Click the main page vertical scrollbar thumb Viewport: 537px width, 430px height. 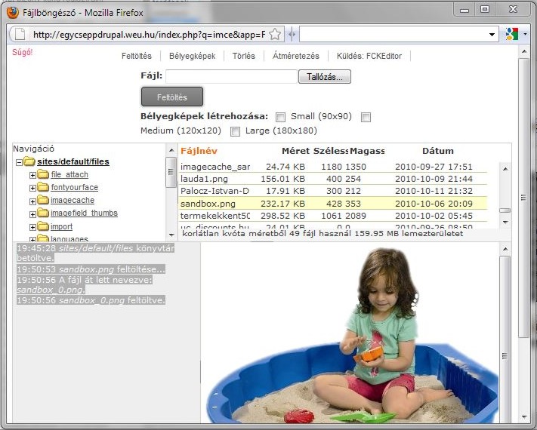523,198
